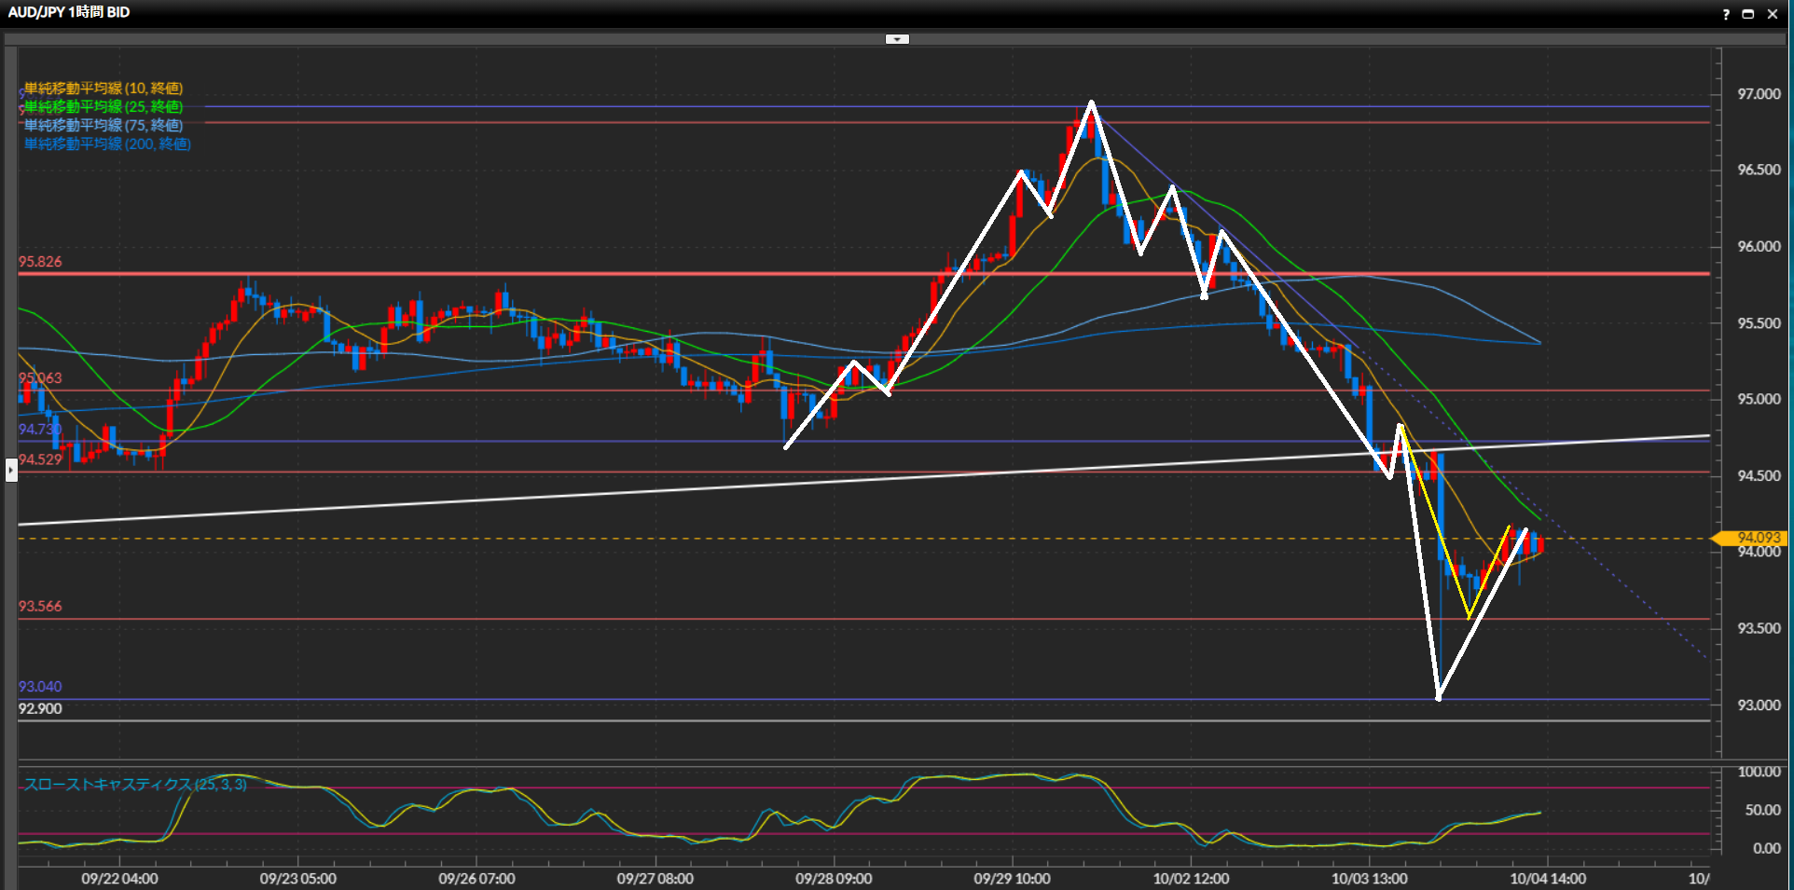The height and width of the screenshot is (890, 1794).
Task: Click the 97.000 price axis label
Action: pos(1759,94)
